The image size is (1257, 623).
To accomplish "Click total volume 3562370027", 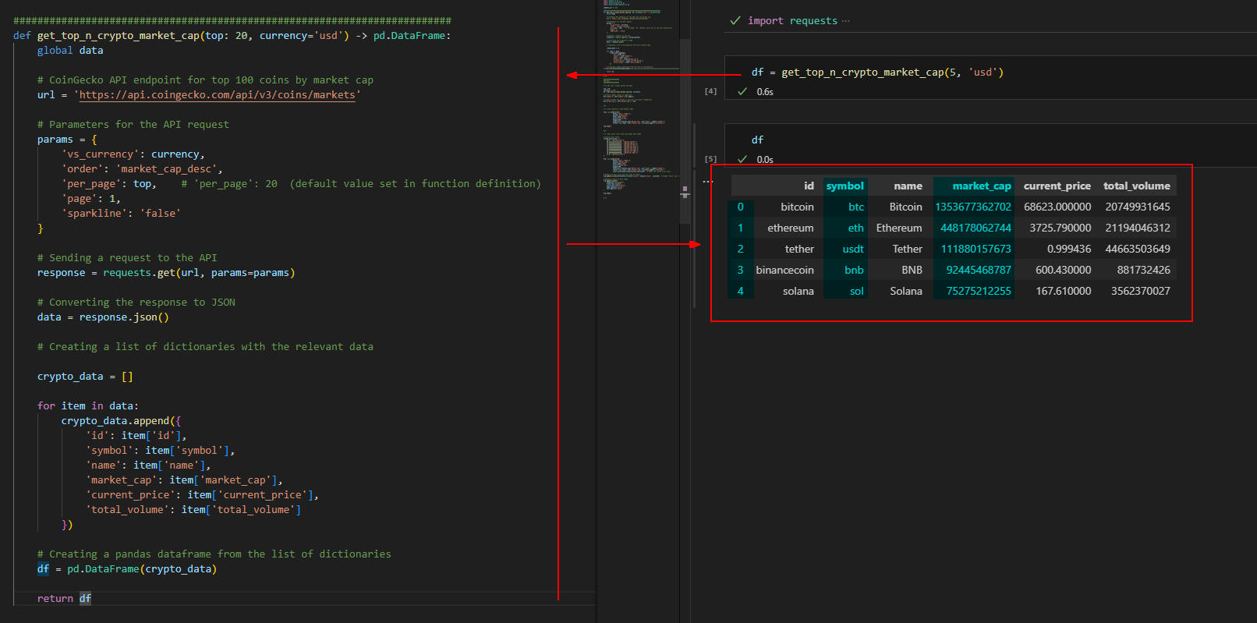I will click(x=1140, y=291).
